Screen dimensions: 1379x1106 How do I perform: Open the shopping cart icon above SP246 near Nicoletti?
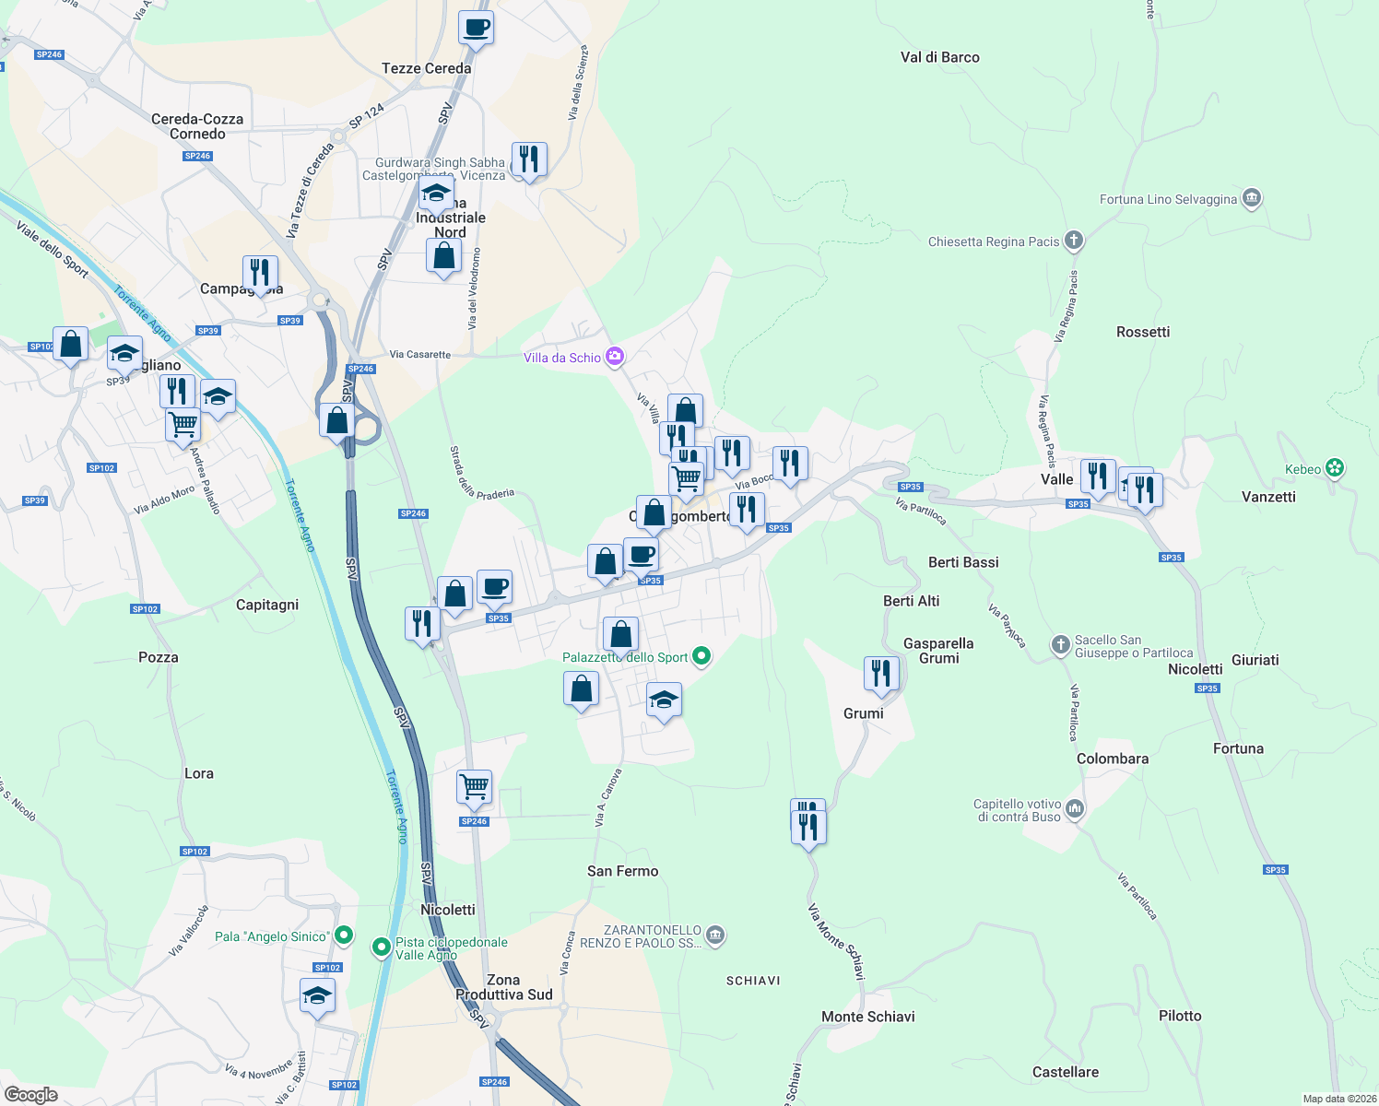click(x=473, y=788)
